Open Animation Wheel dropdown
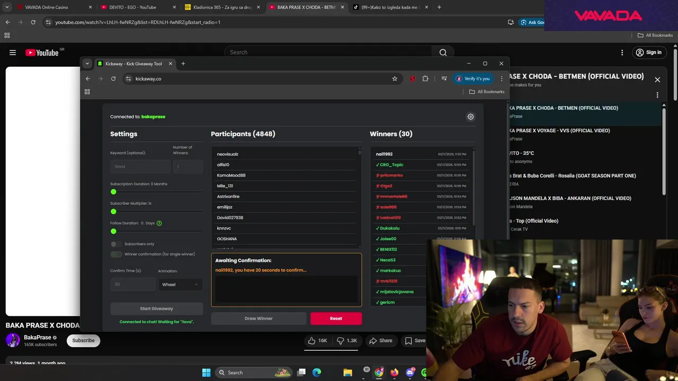Viewport: 678px width, 381px height. tap(180, 284)
